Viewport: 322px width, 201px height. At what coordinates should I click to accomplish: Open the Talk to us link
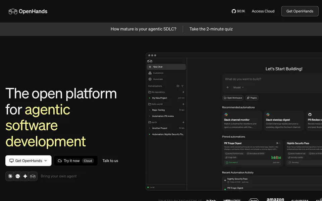click(x=110, y=160)
